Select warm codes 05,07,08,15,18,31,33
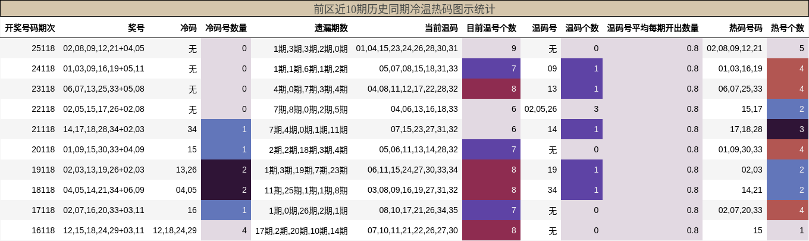 (419, 68)
